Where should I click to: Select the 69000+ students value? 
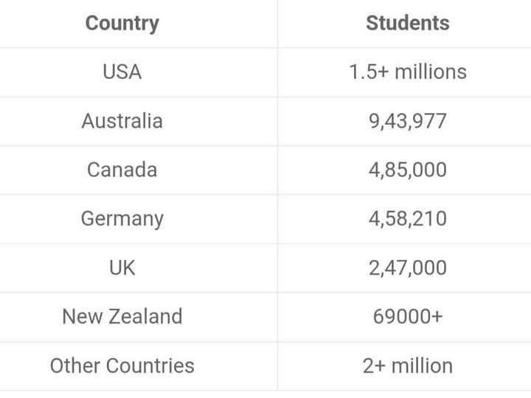[x=407, y=316]
